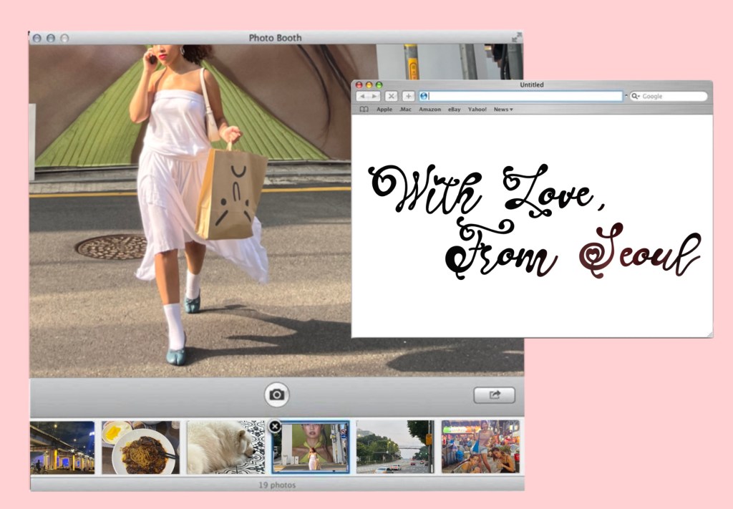733x509 pixels.
Task: Click the Safari stop loading X button
Action: [391, 96]
